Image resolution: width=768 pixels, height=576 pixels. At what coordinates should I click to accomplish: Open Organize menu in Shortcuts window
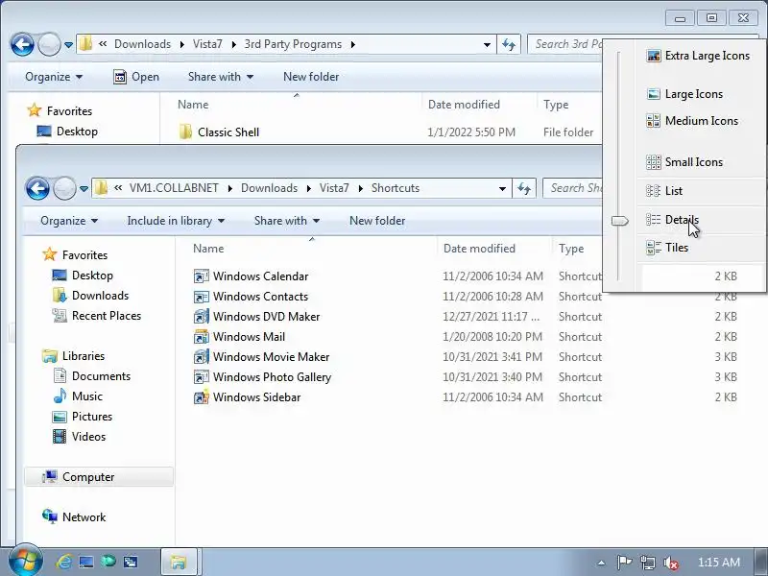(69, 221)
